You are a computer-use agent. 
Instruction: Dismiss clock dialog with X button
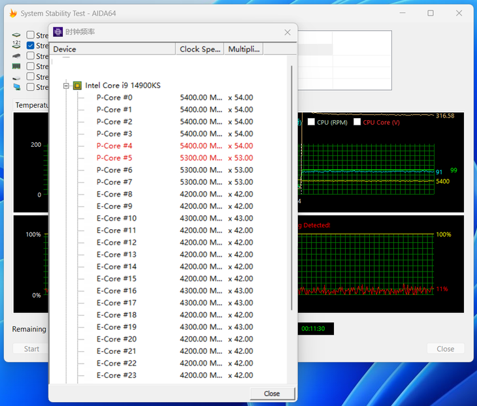tap(288, 32)
